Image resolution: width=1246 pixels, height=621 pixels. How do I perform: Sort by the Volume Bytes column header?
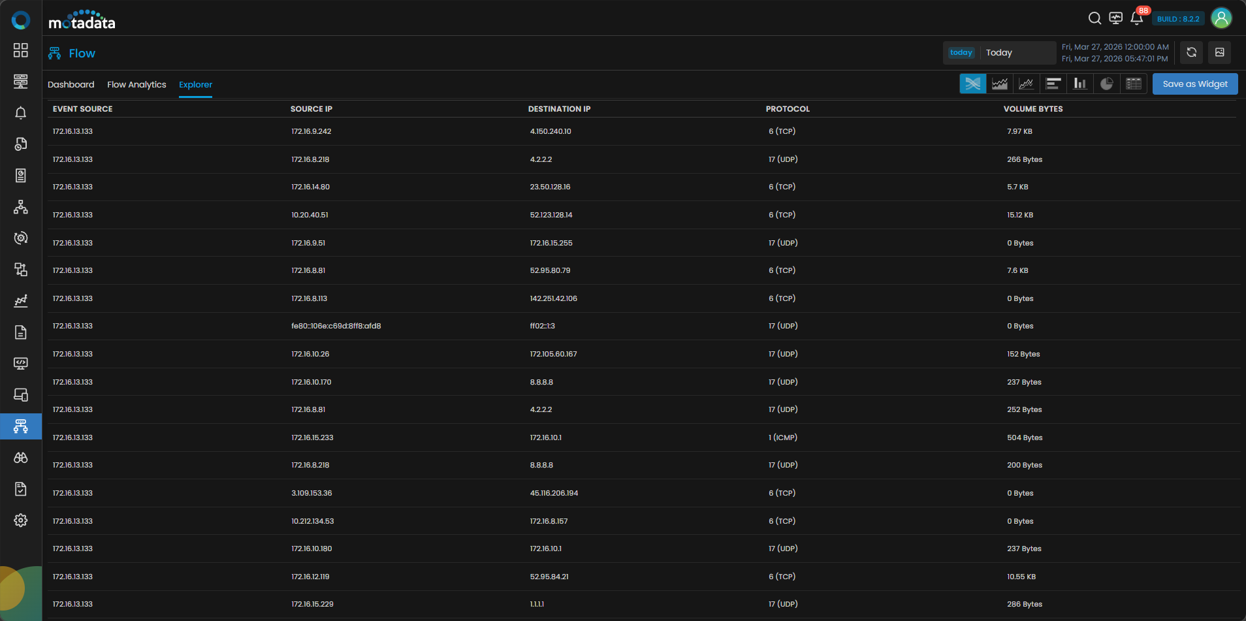(1032, 109)
